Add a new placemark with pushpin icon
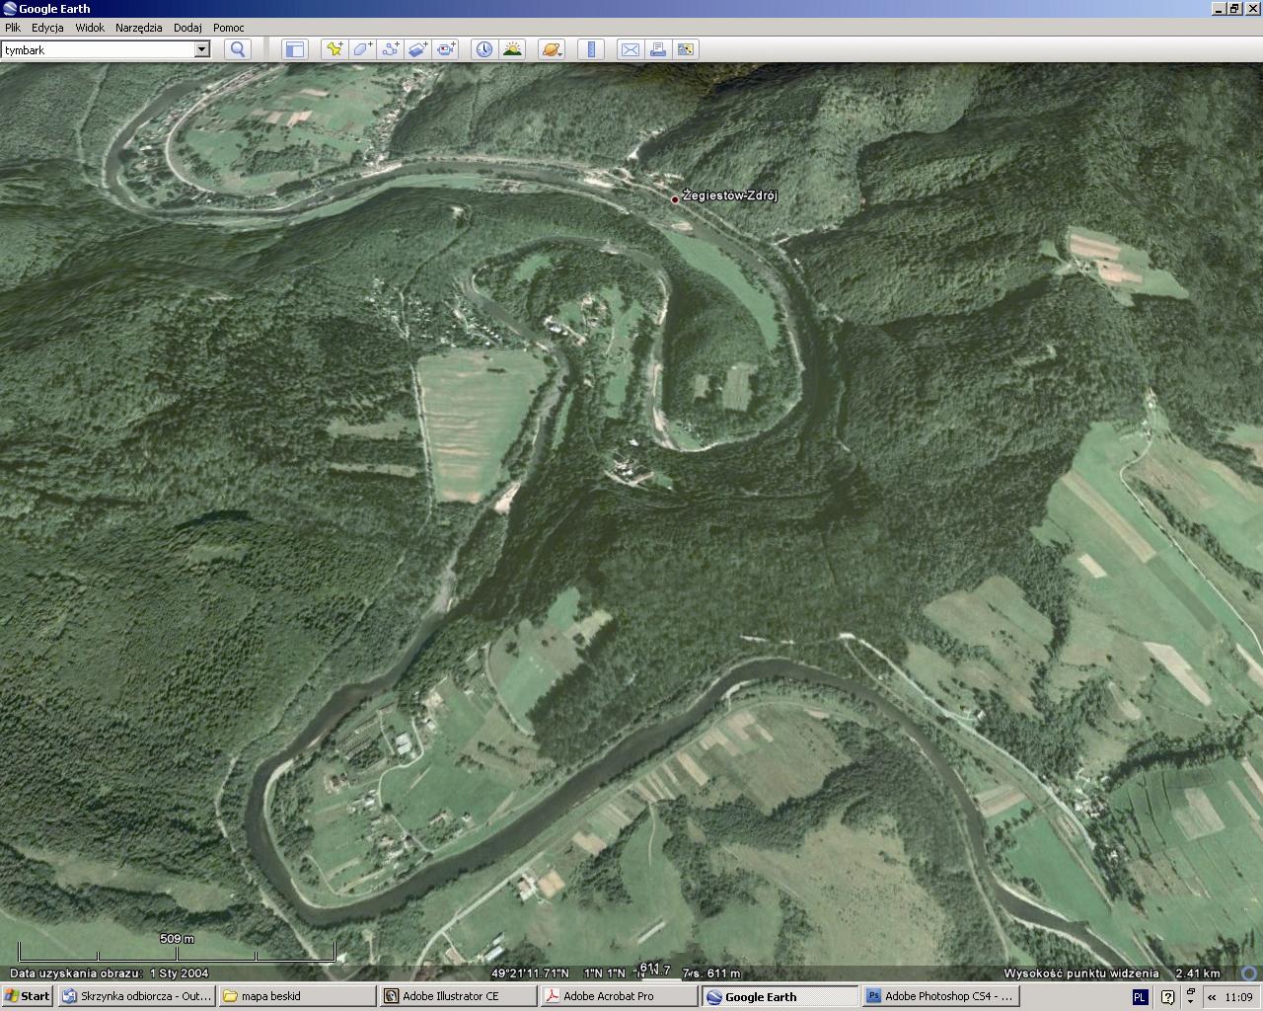This screenshot has width=1263, height=1011. click(x=334, y=49)
